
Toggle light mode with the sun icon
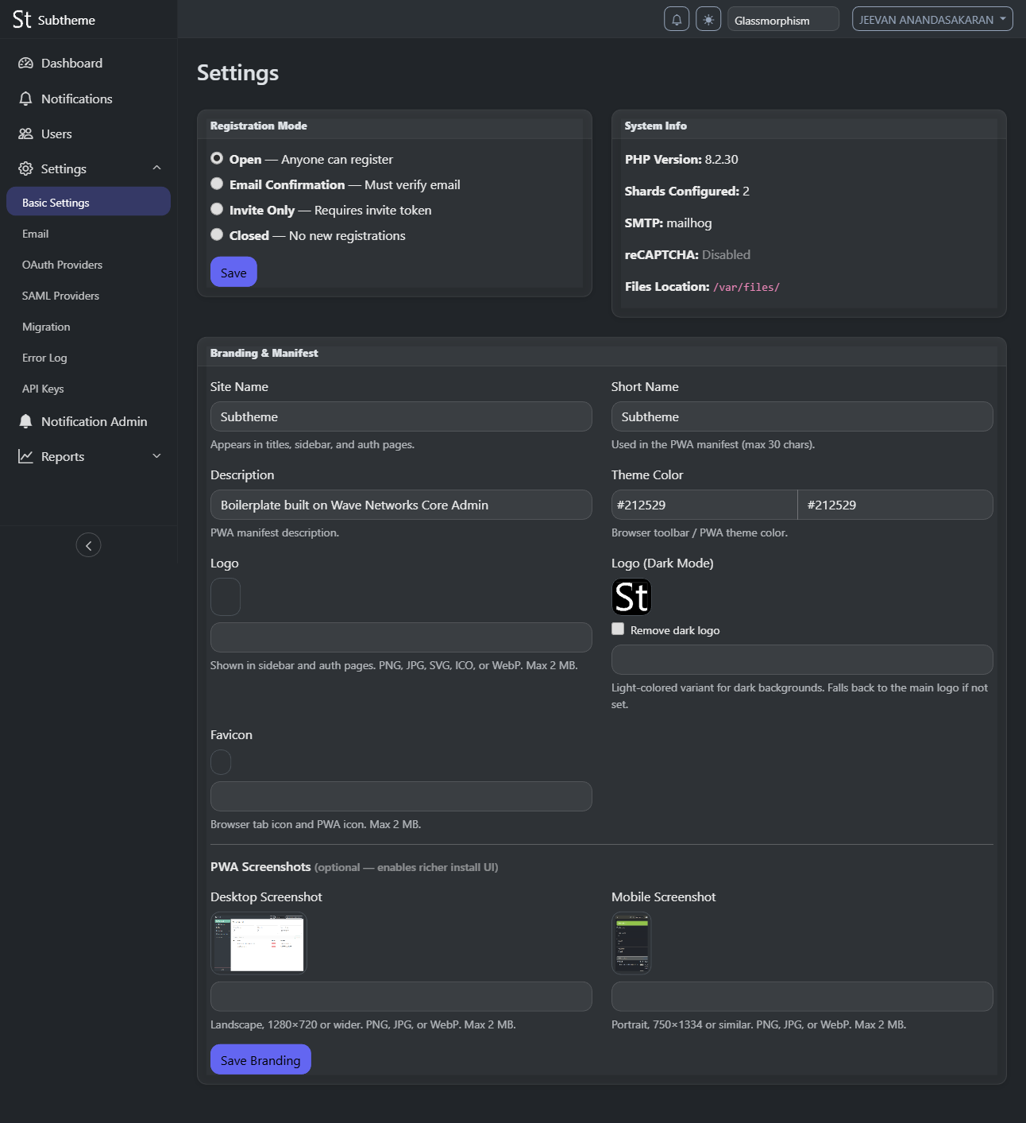[x=708, y=19]
